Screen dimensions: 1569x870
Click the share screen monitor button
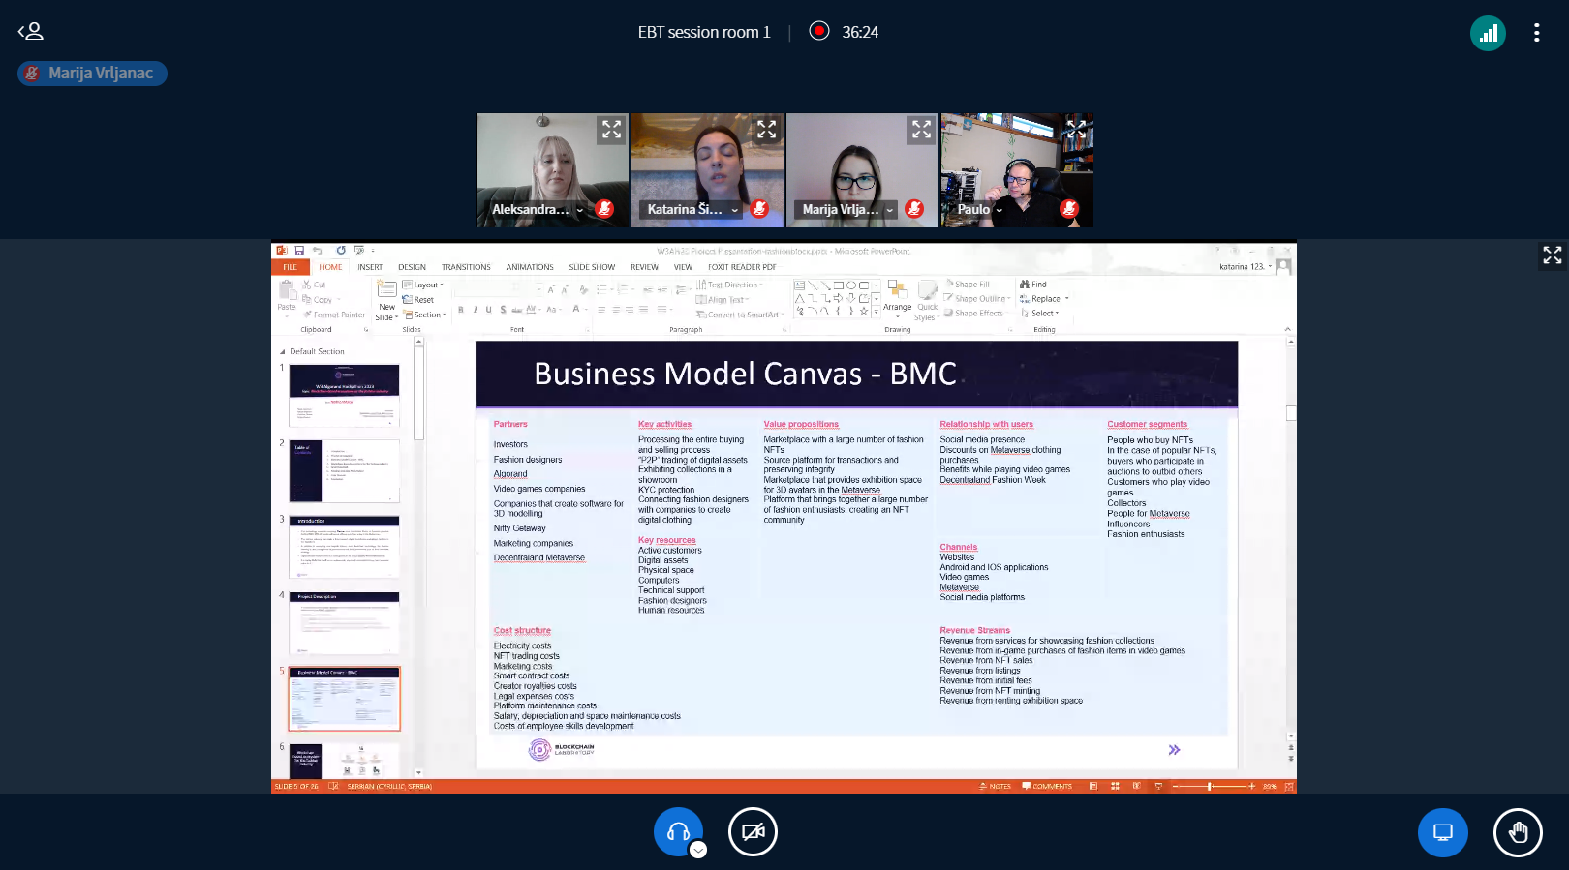(1442, 832)
